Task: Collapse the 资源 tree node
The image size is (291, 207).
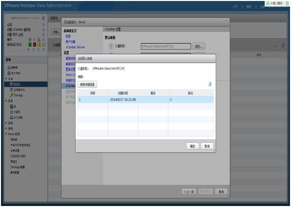Action: point(6,101)
